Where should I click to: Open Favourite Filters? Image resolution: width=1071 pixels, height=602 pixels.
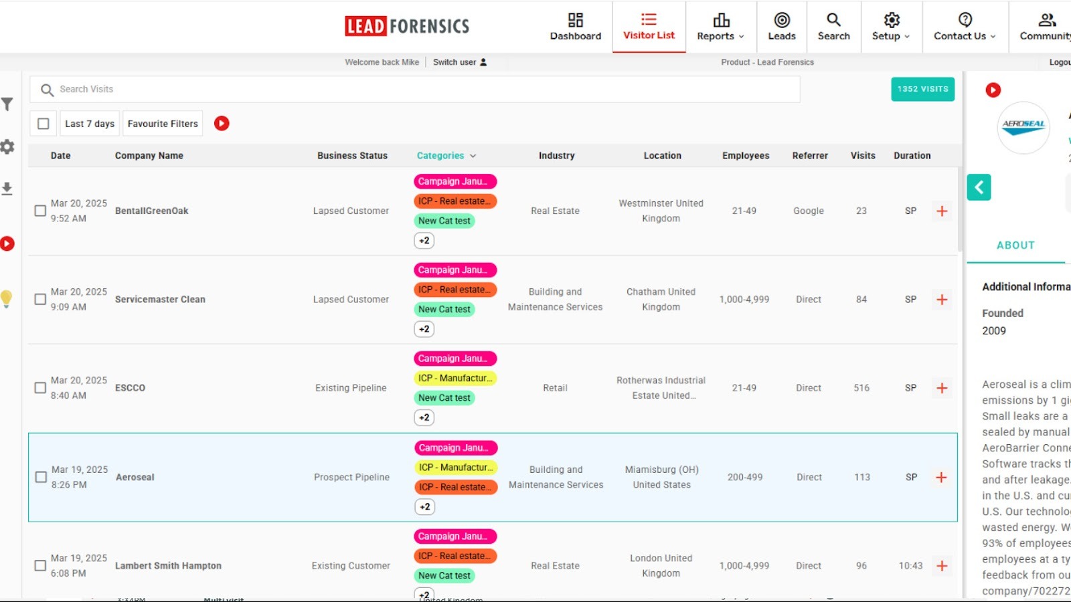coord(163,124)
